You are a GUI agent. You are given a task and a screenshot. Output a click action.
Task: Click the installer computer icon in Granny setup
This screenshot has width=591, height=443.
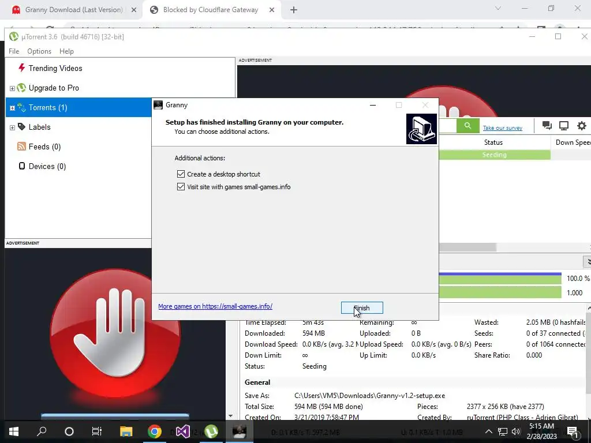click(x=421, y=129)
